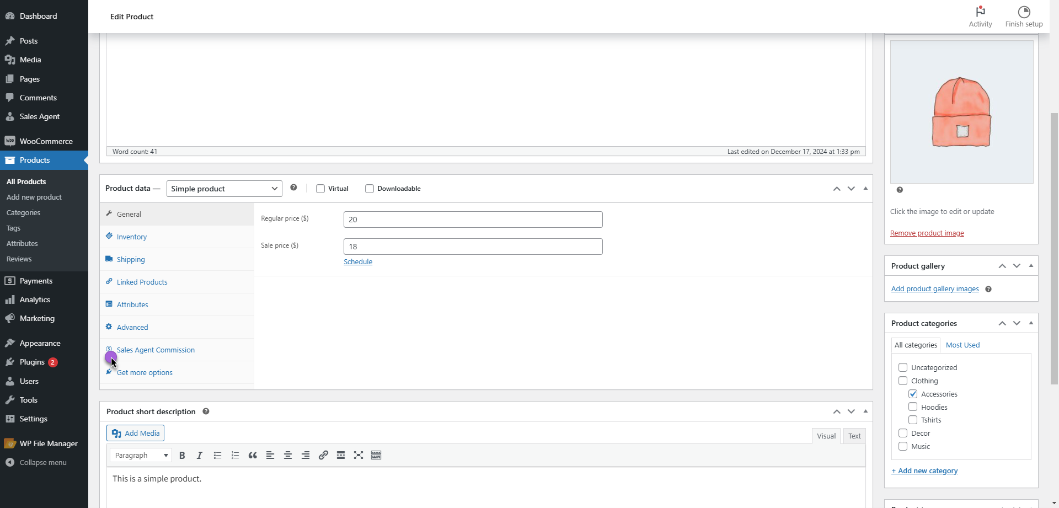
Task: Move Product data panel up
Action: coord(837,189)
